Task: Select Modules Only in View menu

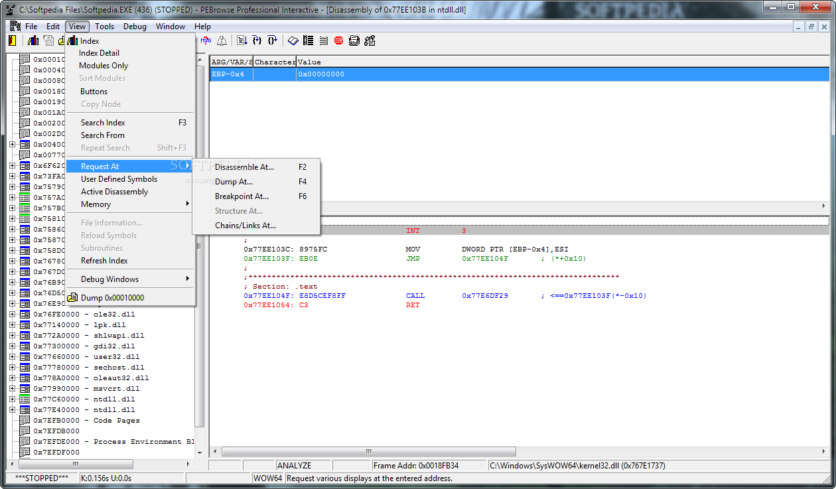Action: pyautogui.click(x=129, y=66)
